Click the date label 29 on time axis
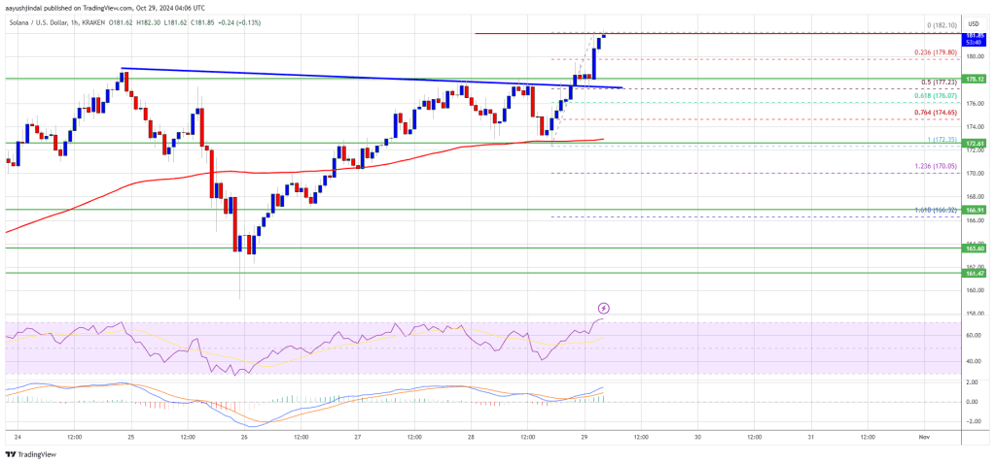Viewport: 995px width, 464px height. pyautogui.click(x=584, y=438)
